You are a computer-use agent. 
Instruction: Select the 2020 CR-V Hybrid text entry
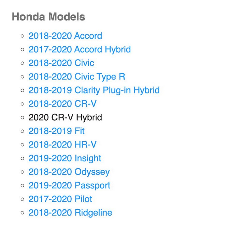pos(65,117)
